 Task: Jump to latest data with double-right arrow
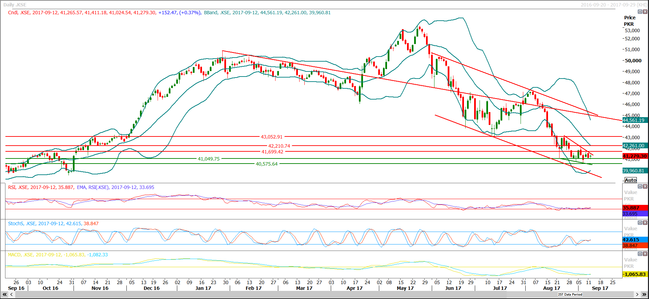click(644, 295)
